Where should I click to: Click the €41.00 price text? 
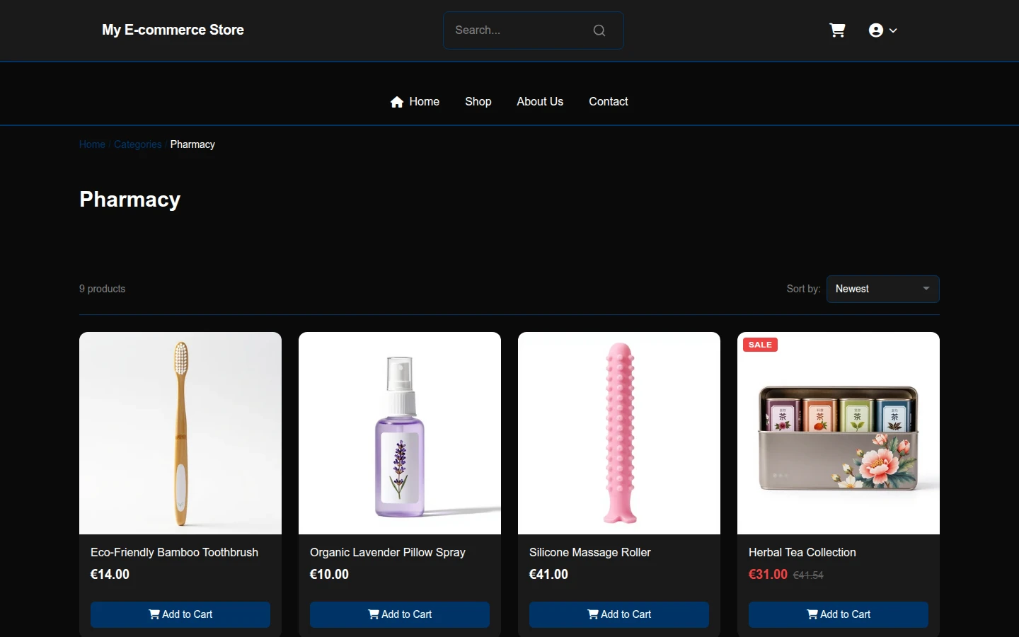pos(548,574)
